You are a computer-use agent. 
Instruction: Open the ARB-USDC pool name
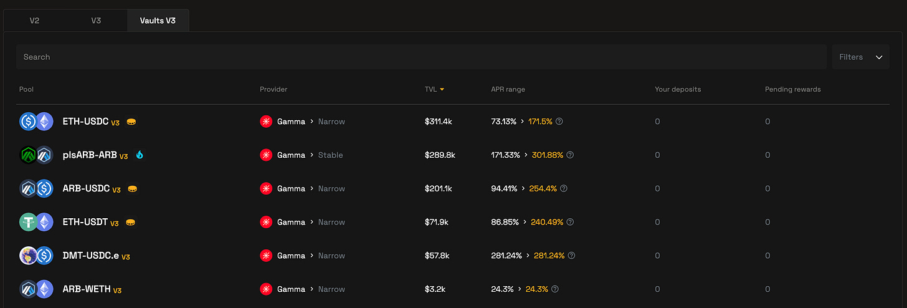pos(86,188)
